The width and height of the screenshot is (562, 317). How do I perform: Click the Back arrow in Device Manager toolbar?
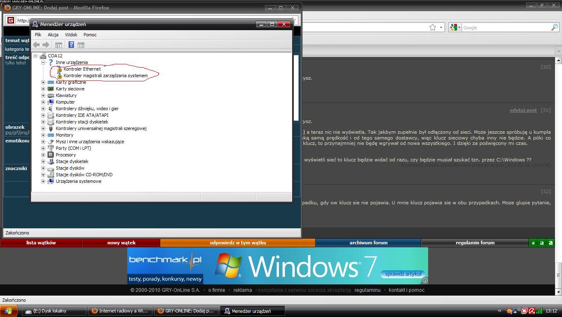click(x=37, y=45)
